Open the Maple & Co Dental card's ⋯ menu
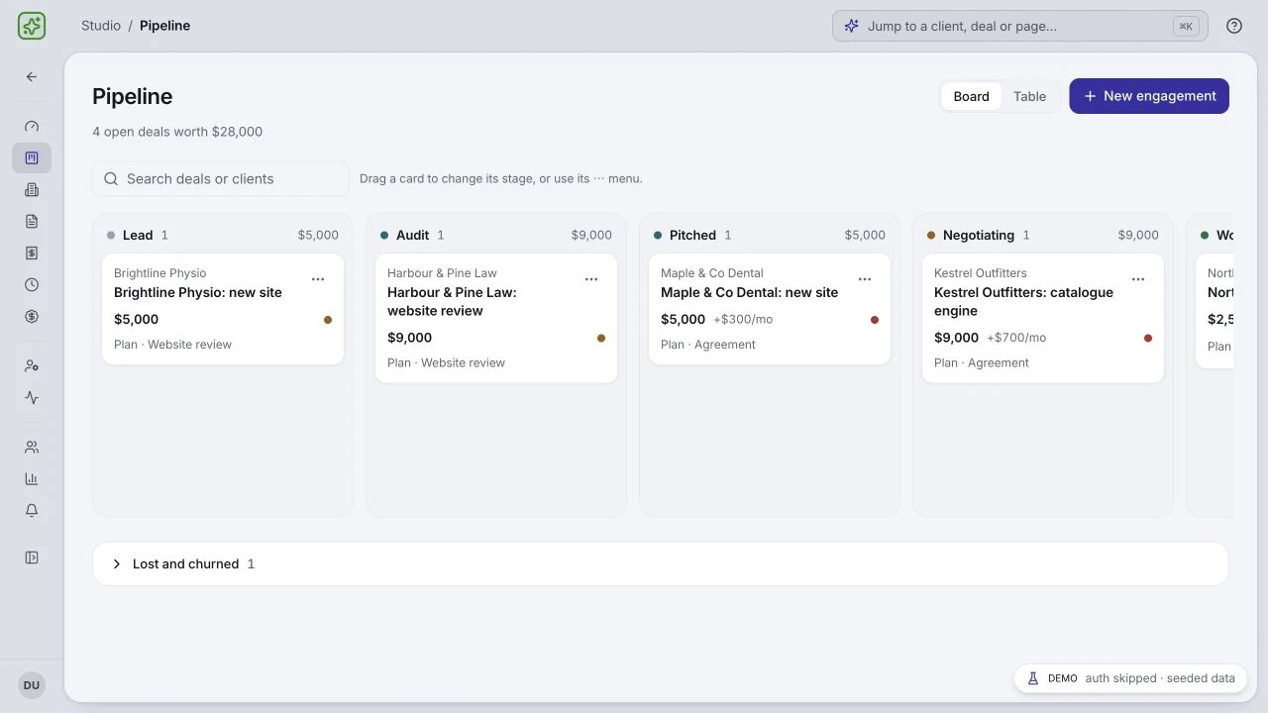 [x=865, y=279]
